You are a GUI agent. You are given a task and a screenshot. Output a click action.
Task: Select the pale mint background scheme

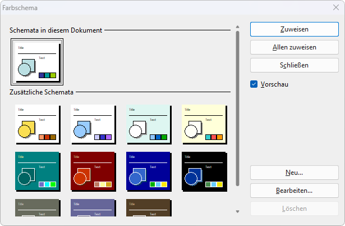click(x=149, y=125)
